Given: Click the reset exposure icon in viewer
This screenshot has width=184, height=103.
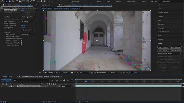Looking at the screenshot, I should point(132,73).
